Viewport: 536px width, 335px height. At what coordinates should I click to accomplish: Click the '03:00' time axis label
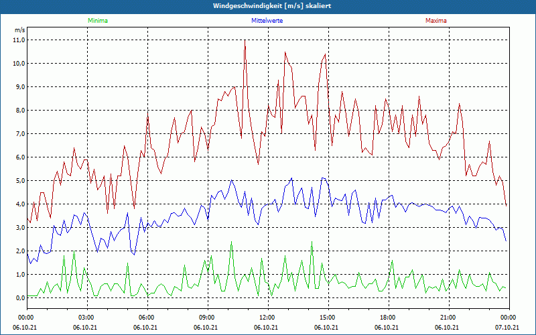[87, 318]
